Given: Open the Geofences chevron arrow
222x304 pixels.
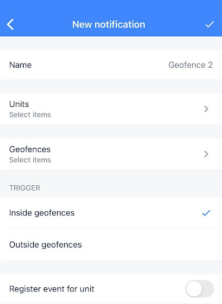Looking at the screenshot, I should coord(206,154).
